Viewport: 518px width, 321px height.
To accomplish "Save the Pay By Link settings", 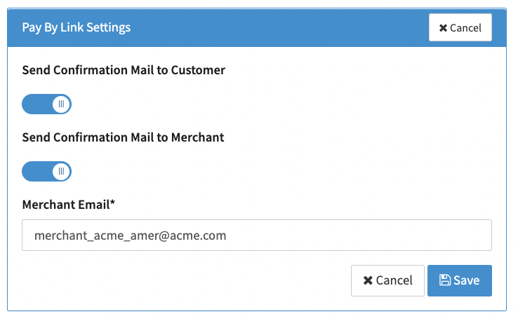I will click(459, 280).
